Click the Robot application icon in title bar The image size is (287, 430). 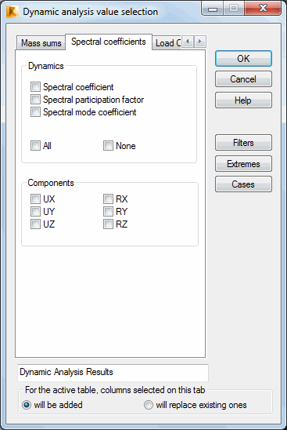pos(12,12)
